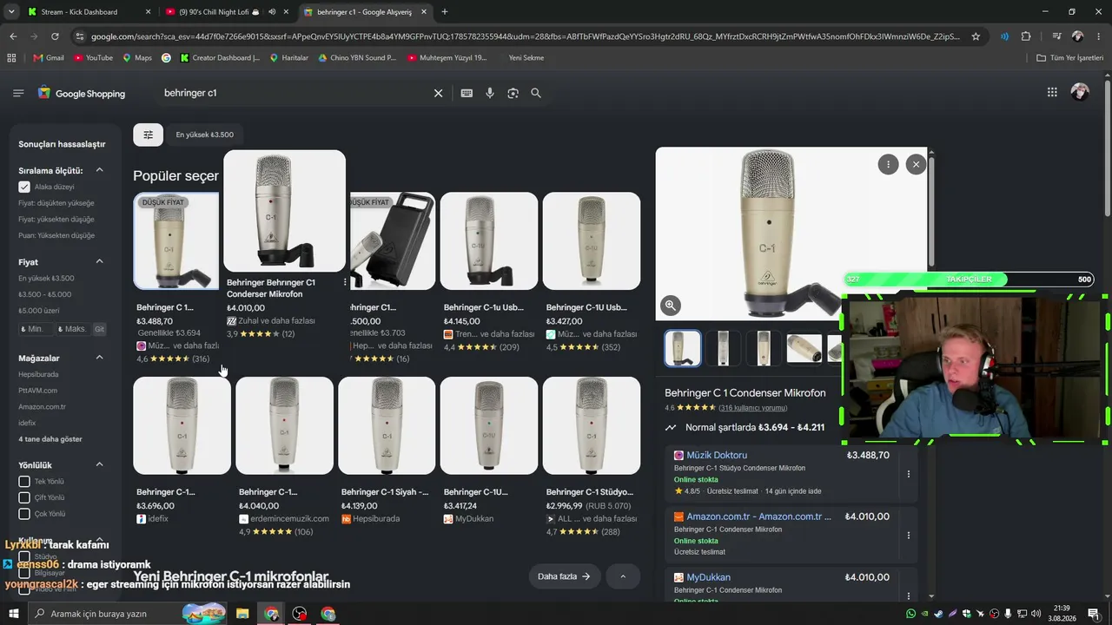This screenshot has width=1112, height=625.
Task: Click the minimum price Min. field
Action: (36, 329)
